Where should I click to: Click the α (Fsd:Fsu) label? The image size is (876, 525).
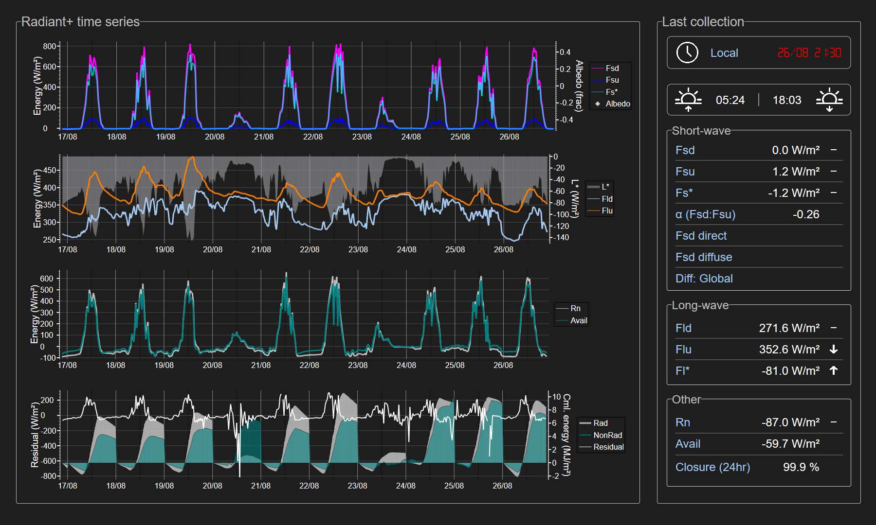pyautogui.click(x=705, y=214)
